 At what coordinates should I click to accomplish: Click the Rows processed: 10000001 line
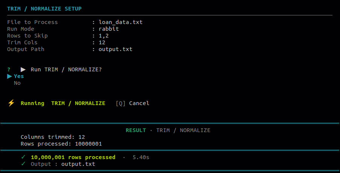pyautogui.click(x=61, y=144)
